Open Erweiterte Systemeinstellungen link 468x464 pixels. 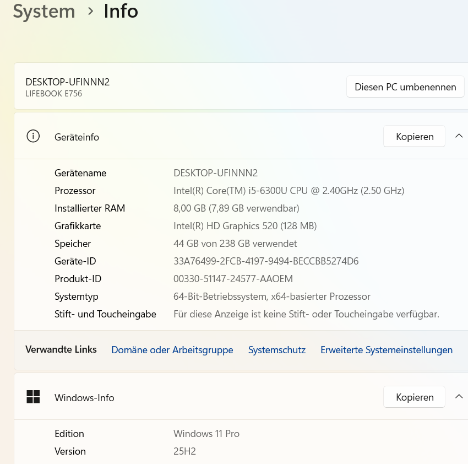387,350
